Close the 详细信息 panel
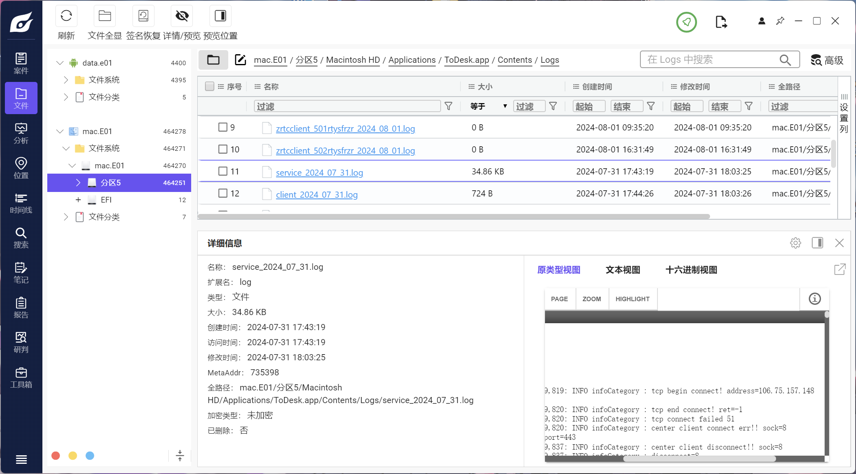The height and width of the screenshot is (474, 856). 839,243
